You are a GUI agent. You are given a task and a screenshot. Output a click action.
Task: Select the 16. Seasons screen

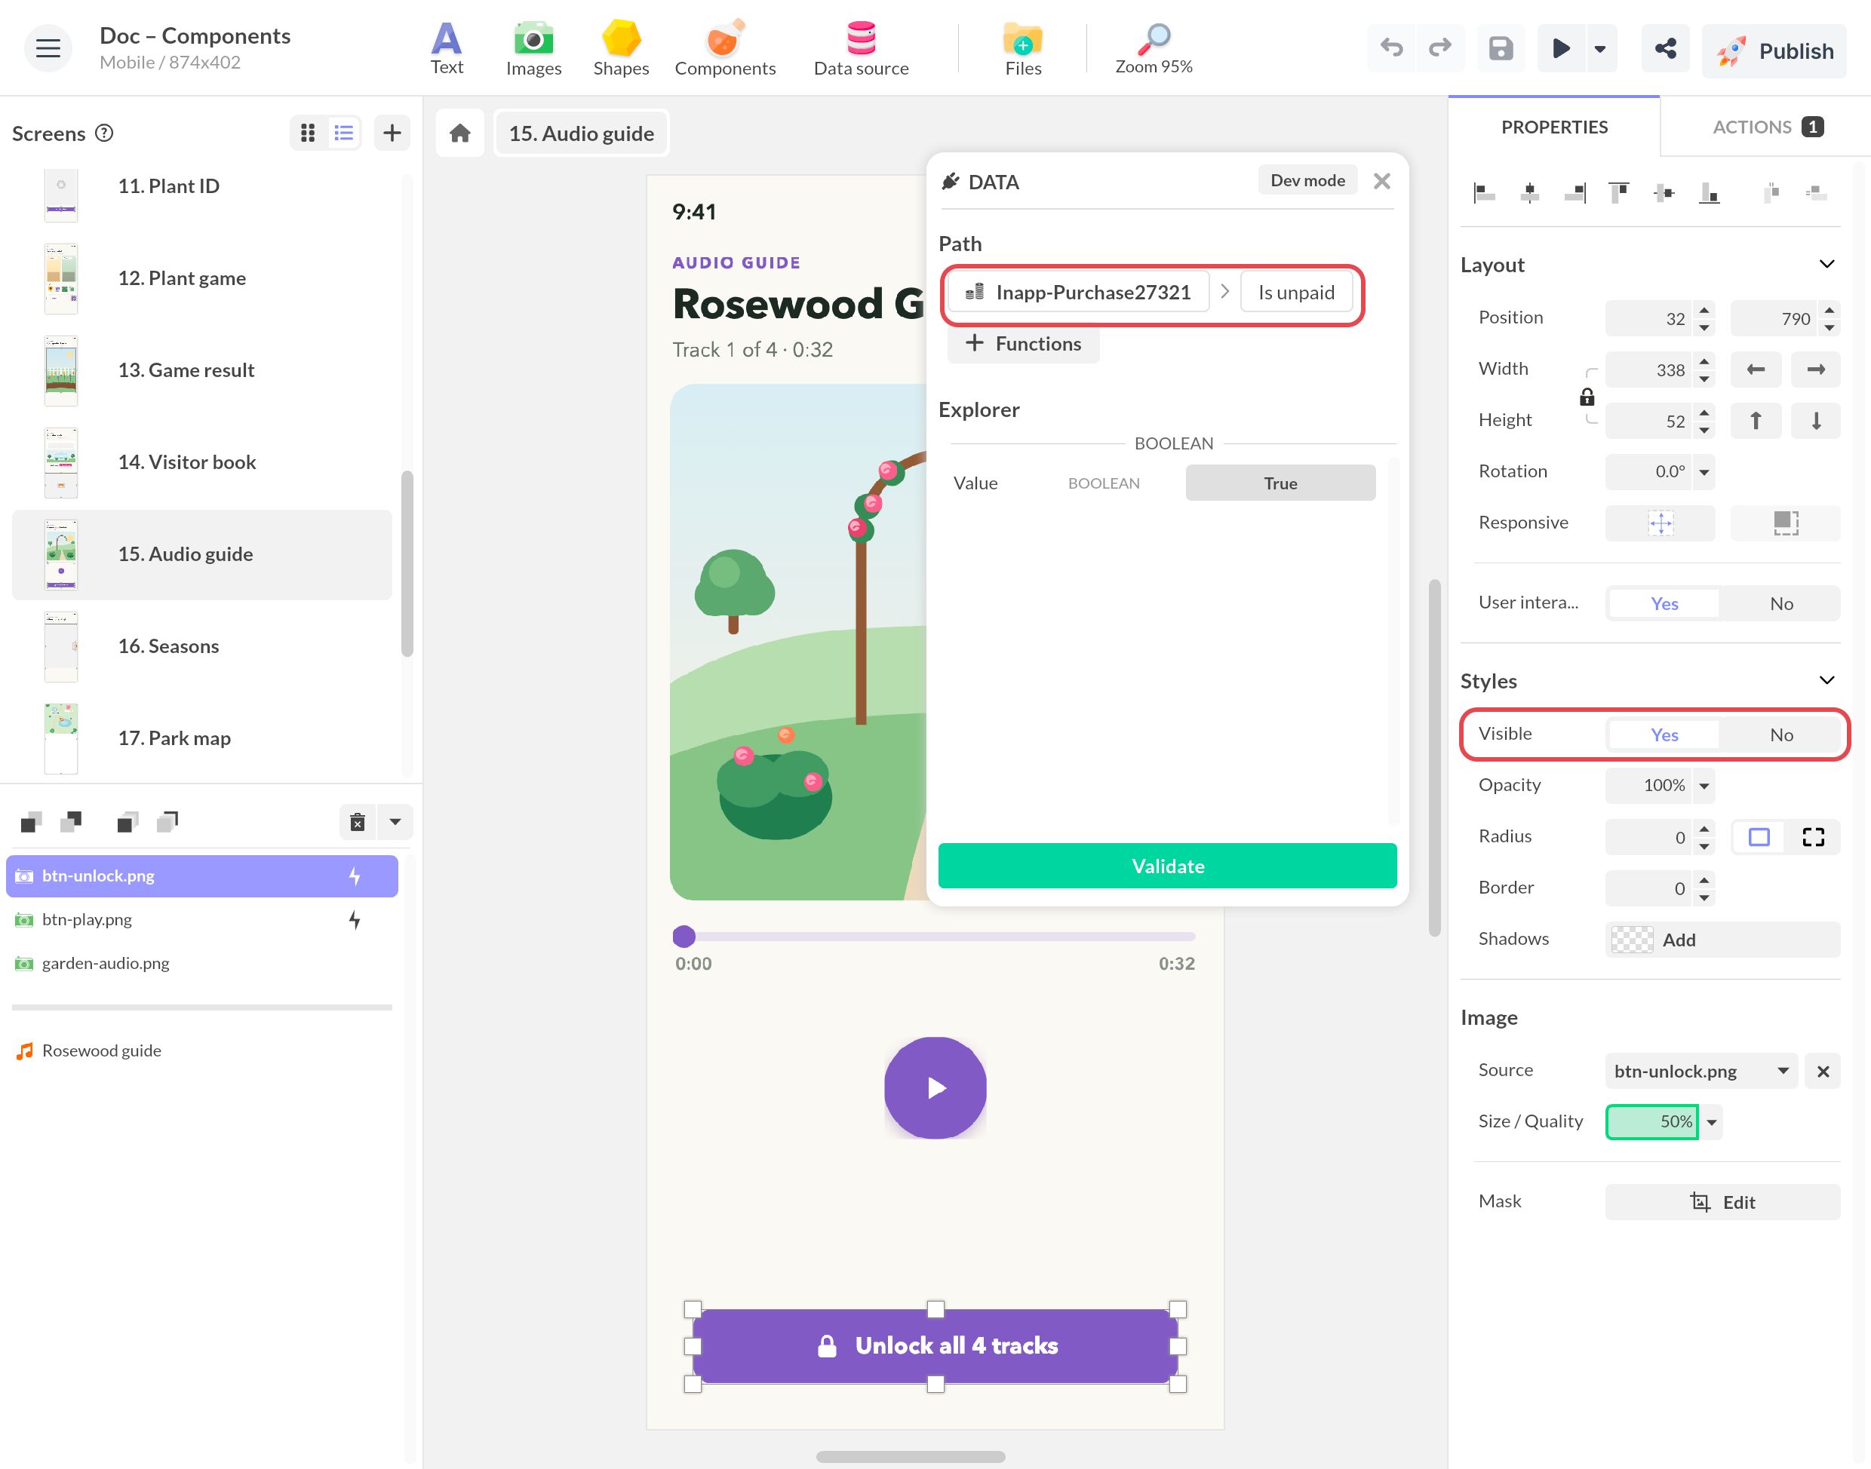click(202, 646)
